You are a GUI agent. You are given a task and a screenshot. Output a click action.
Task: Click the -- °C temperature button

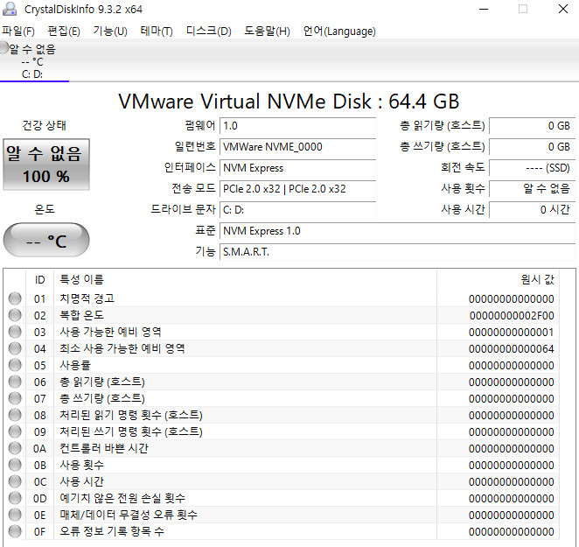[46, 240]
